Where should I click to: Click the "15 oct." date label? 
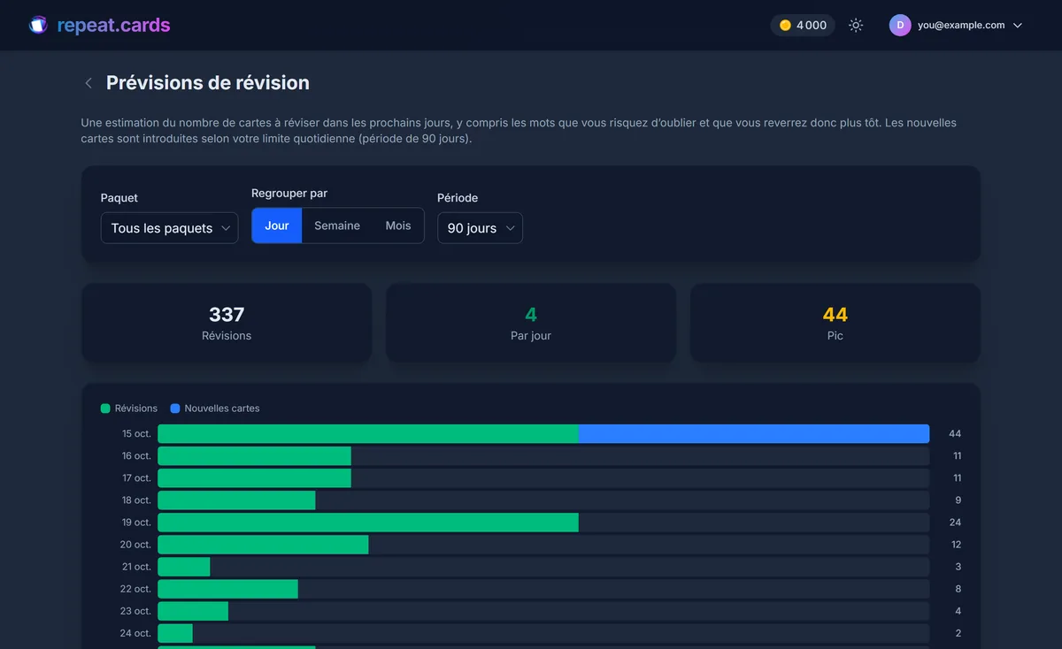(x=136, y=434)
